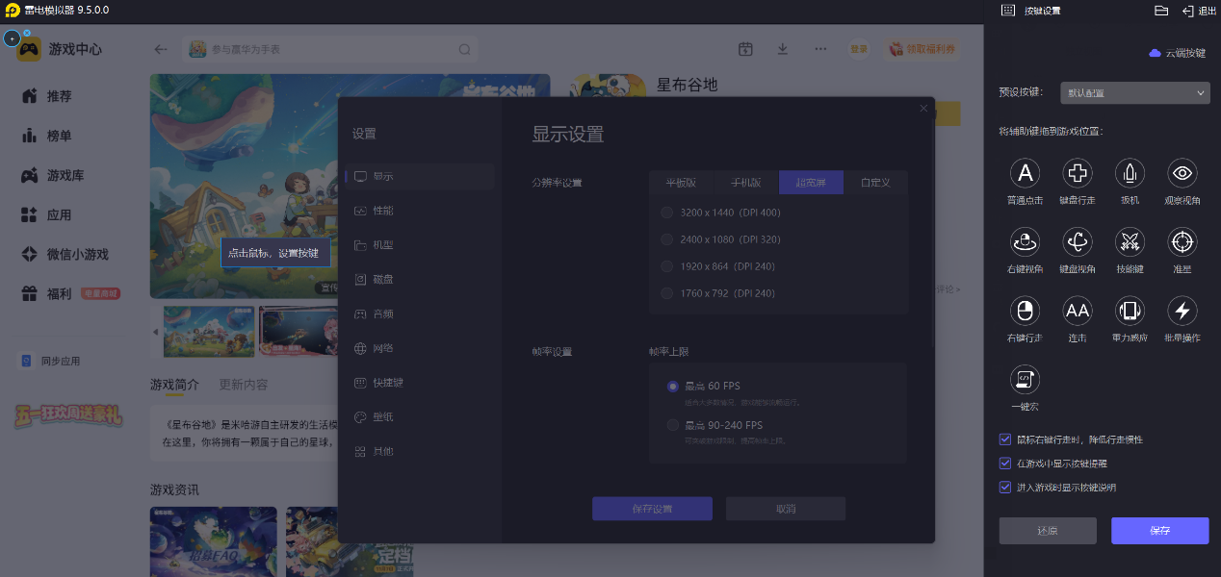Switch to 手机版 resolution tab
This screenshot has width=1221, height=577.
(x=746, y=183)
